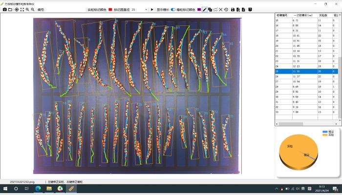The height and width of the screenshot is (195, 342).
Task: Pick the red 实粒标记颜色 swatch
Action: pos(110,9)
